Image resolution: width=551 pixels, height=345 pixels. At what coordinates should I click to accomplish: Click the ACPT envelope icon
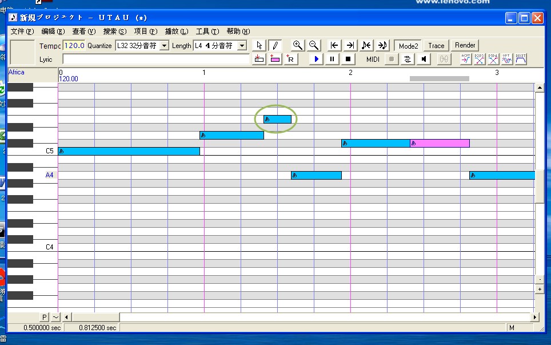(466, 59)
